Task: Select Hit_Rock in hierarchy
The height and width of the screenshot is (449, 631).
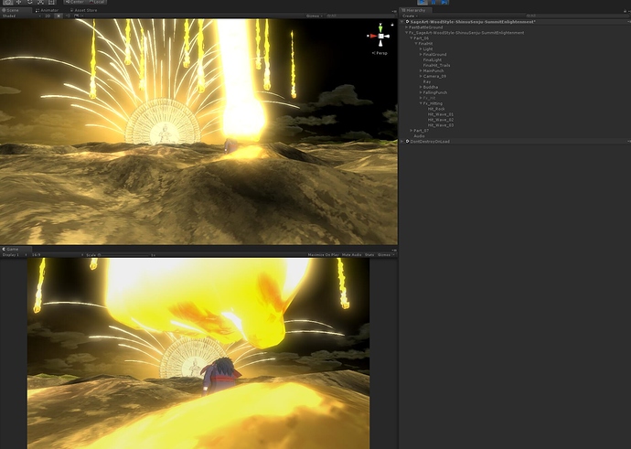Action: [436, 109]
